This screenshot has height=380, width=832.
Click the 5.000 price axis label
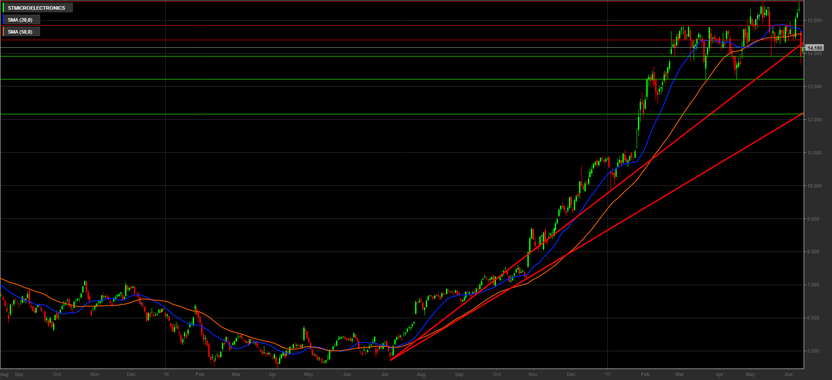814,351
